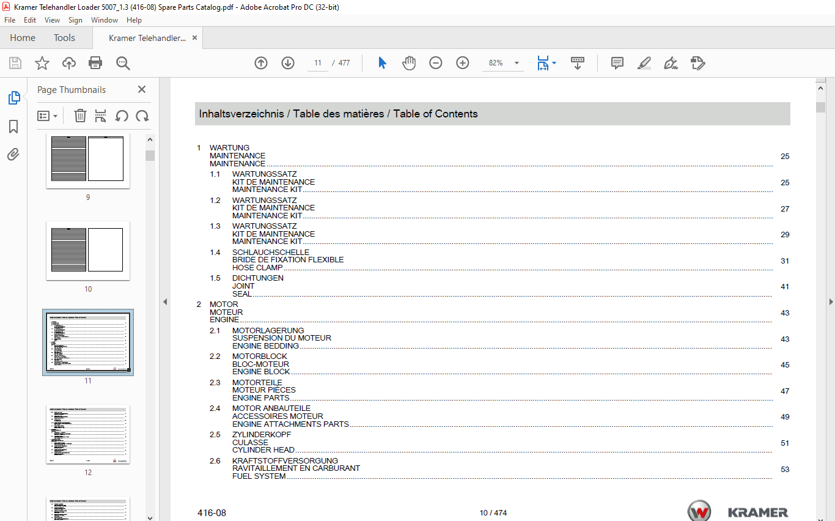This screenshot has width=835, height=521.
Task: Select the Kramer Telehandler document tab
Action: tap(147, 38)
